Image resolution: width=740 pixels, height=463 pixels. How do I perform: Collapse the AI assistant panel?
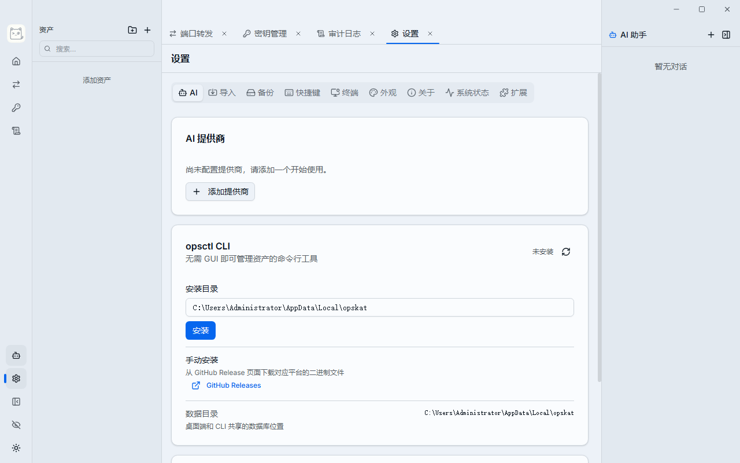[726, 34]
